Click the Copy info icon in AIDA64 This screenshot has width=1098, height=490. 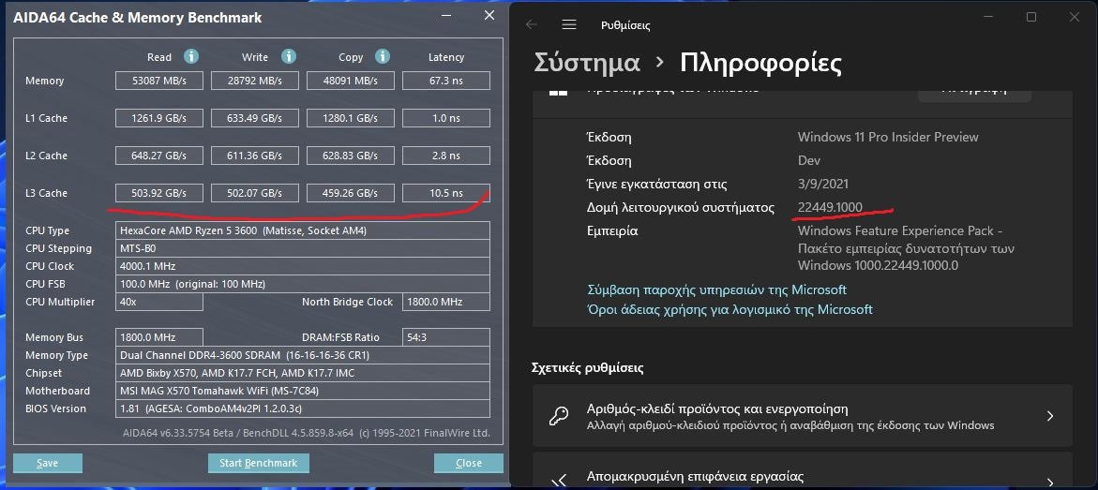pyautogui.click(x=382, y=57)
